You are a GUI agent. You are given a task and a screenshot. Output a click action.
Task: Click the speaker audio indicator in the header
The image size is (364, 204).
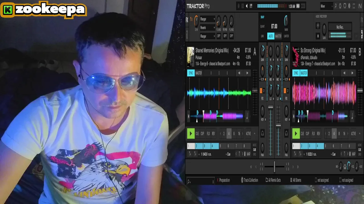tap(247, 6)
